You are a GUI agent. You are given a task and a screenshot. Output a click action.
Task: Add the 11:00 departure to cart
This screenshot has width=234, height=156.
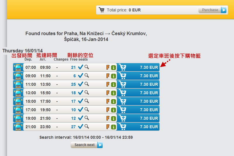tap(123, 84)
